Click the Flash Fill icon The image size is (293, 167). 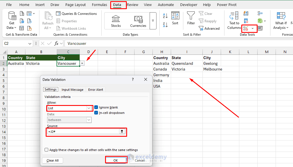(246, 13)
